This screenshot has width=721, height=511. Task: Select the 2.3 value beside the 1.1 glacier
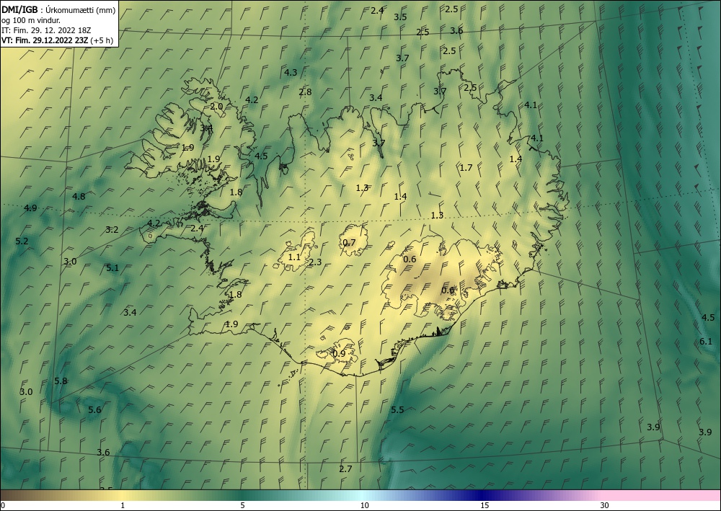point(315,262)
